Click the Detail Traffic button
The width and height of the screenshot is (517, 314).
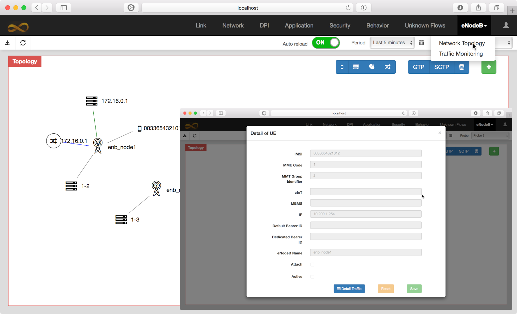coord(349,289)
